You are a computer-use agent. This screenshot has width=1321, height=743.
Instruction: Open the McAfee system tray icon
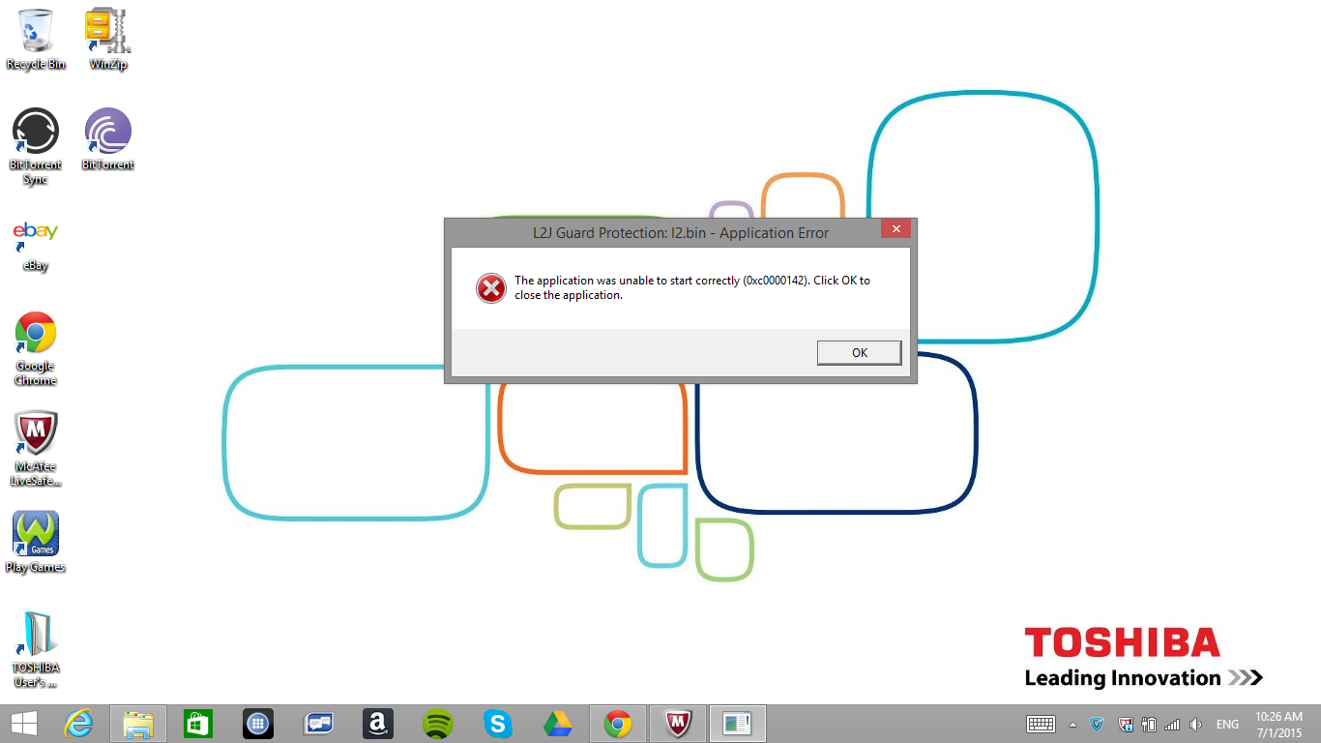pos(1125,724)
